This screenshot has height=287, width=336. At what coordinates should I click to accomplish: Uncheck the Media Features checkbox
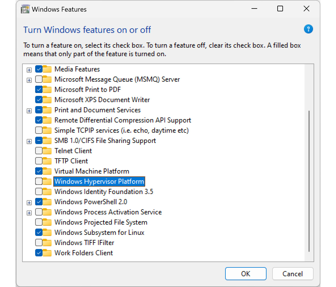coord(39,69)
